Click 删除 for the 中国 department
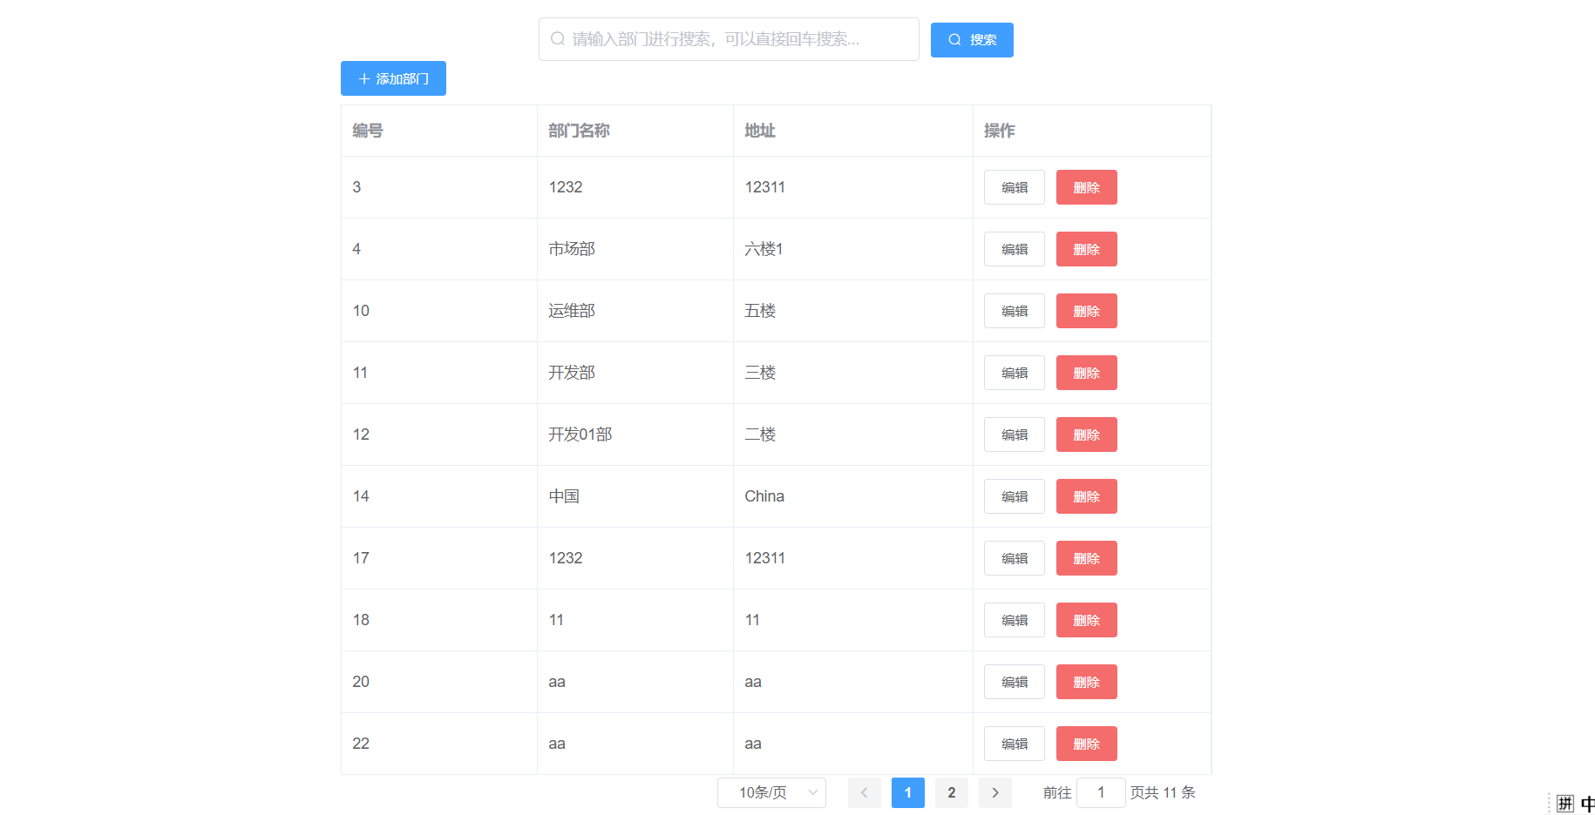 coord(1086,495)
